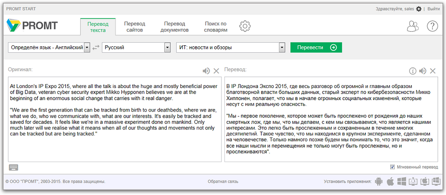Open the Обратная связь link
Image resolution: width=446 pixels, height=195 pixels.
tap(223, 182)
